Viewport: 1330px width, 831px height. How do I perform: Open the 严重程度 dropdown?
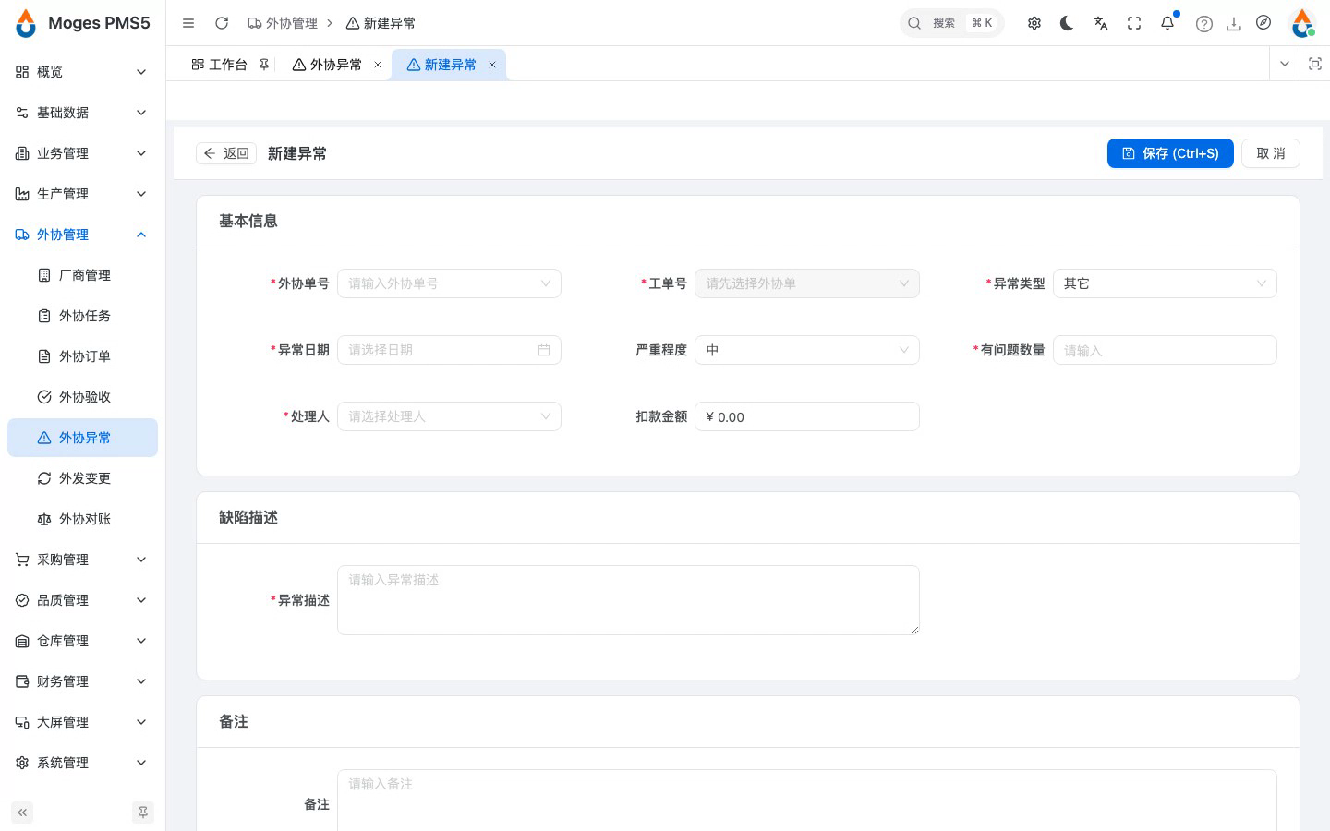click(x=807, y=350)
